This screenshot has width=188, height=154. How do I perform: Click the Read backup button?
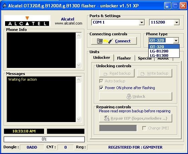pos(117,73)
